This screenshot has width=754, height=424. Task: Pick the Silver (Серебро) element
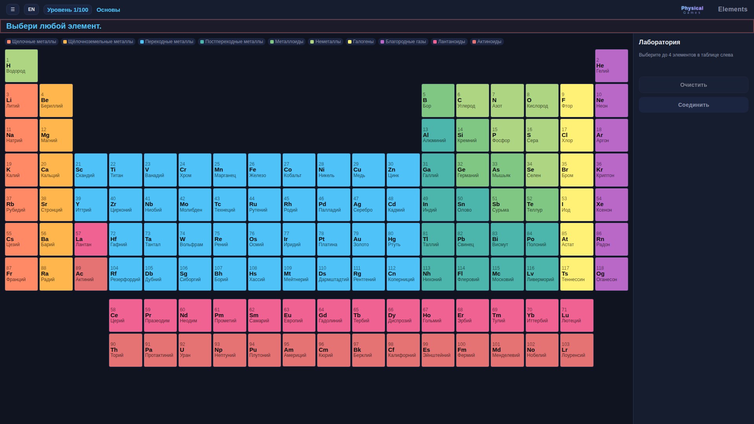point(368,205)
